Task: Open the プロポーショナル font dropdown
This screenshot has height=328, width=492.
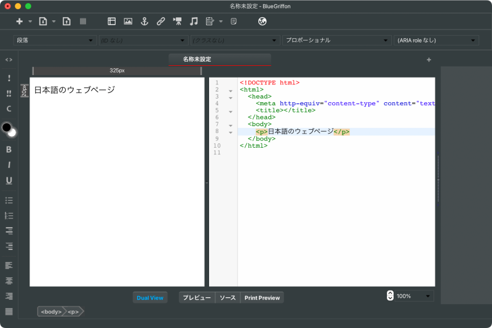Action: pyautogui.click(x=337, y=40)
